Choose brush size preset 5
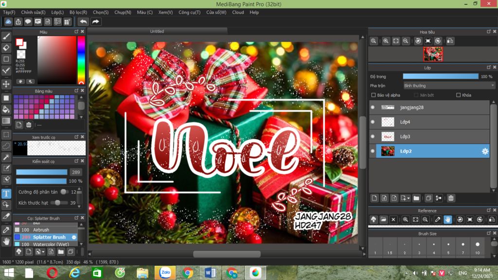The width and height of the screenshot is (498, 280). pos(448,247)
